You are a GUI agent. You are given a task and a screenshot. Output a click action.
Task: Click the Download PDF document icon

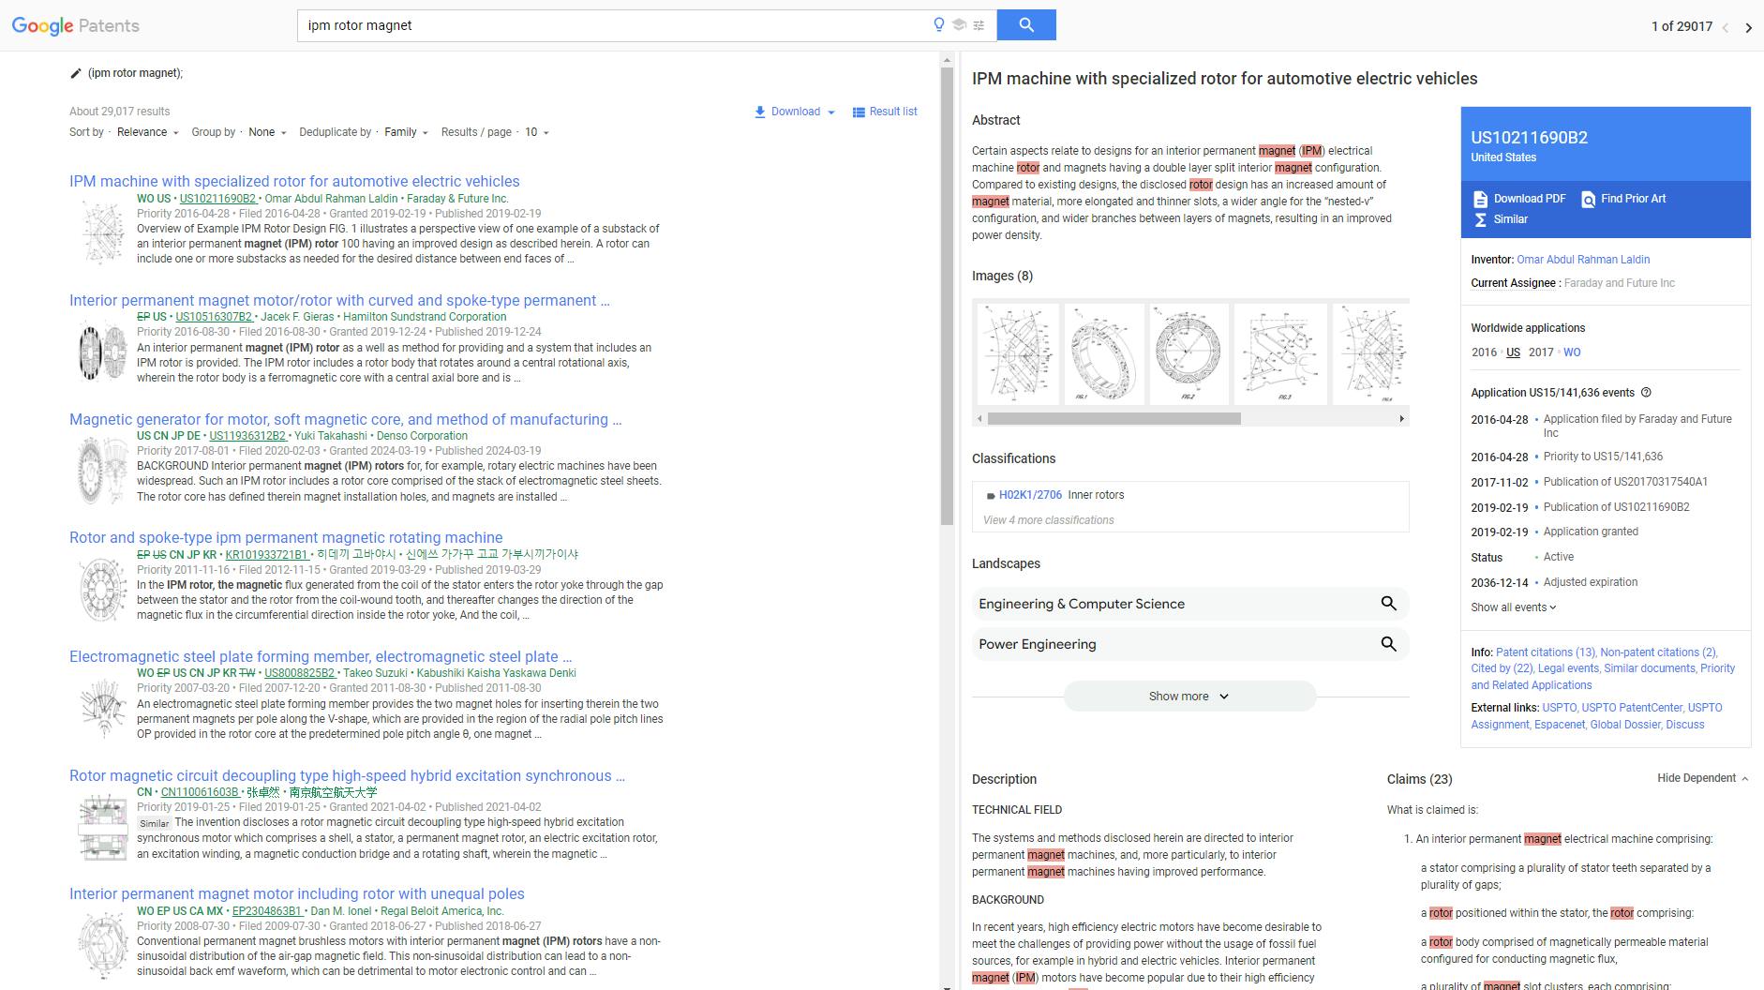(1480, 199)
